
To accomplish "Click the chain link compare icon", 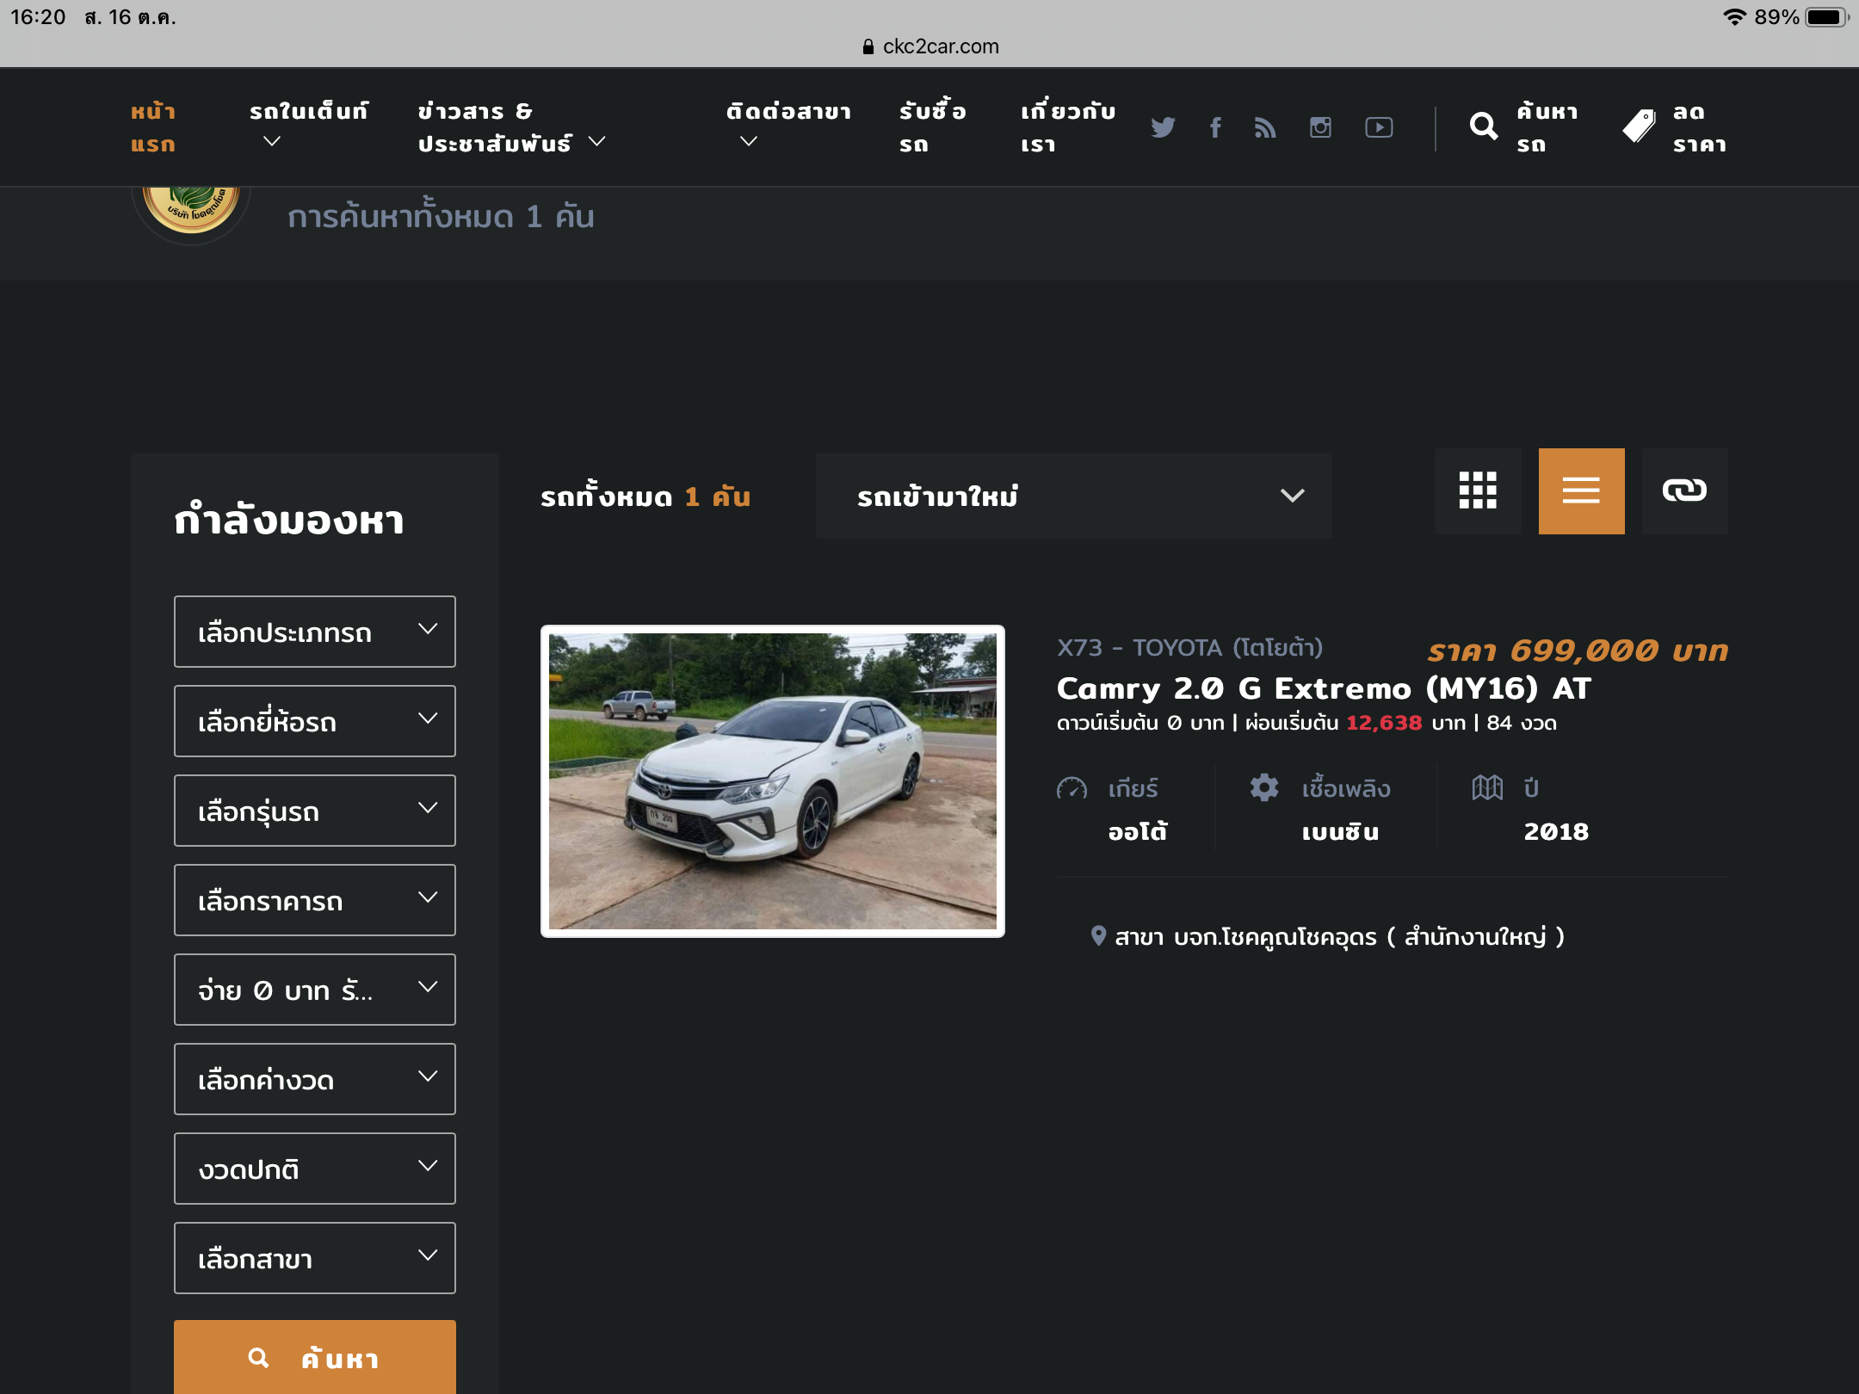I will coord(1684,490).
